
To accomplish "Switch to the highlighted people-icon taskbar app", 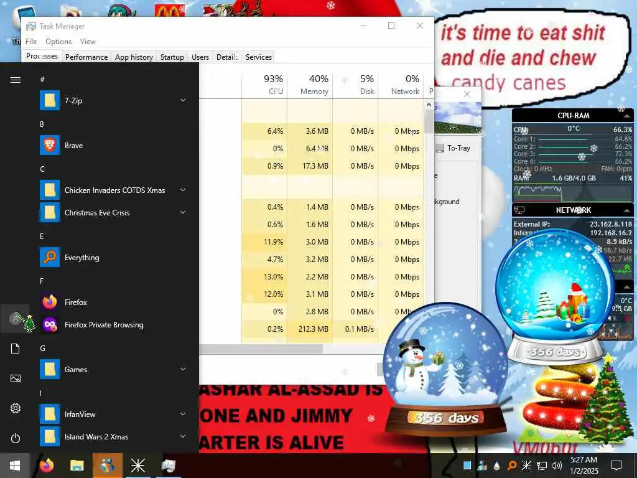I will click(x=107, y=466).
